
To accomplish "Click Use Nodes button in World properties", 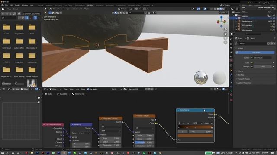I will coord(255,53).
